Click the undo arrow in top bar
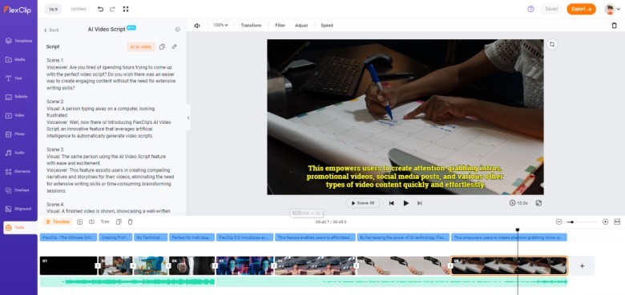 tap(100, 9)
